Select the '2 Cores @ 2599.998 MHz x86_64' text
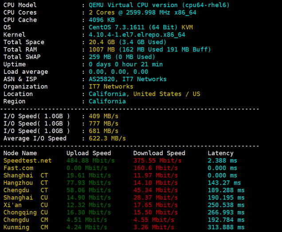Image resolution: width=282 pixels, height=232 pixels. [x=143, y=12]
